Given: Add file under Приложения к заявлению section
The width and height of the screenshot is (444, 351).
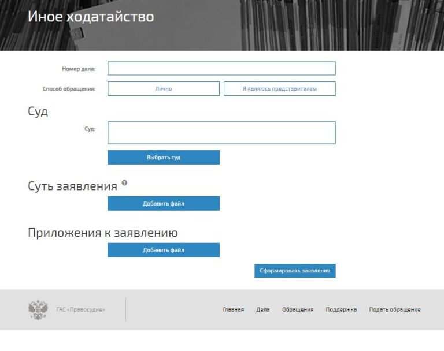Looking at the screenshot, I should click(x=164, y=250).
